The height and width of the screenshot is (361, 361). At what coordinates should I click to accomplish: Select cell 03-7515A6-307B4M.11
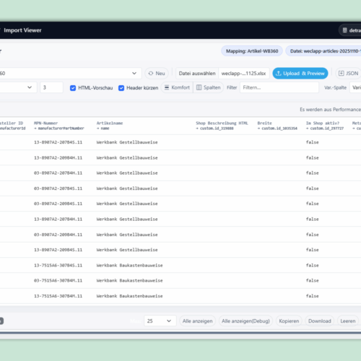coord(58,281)
